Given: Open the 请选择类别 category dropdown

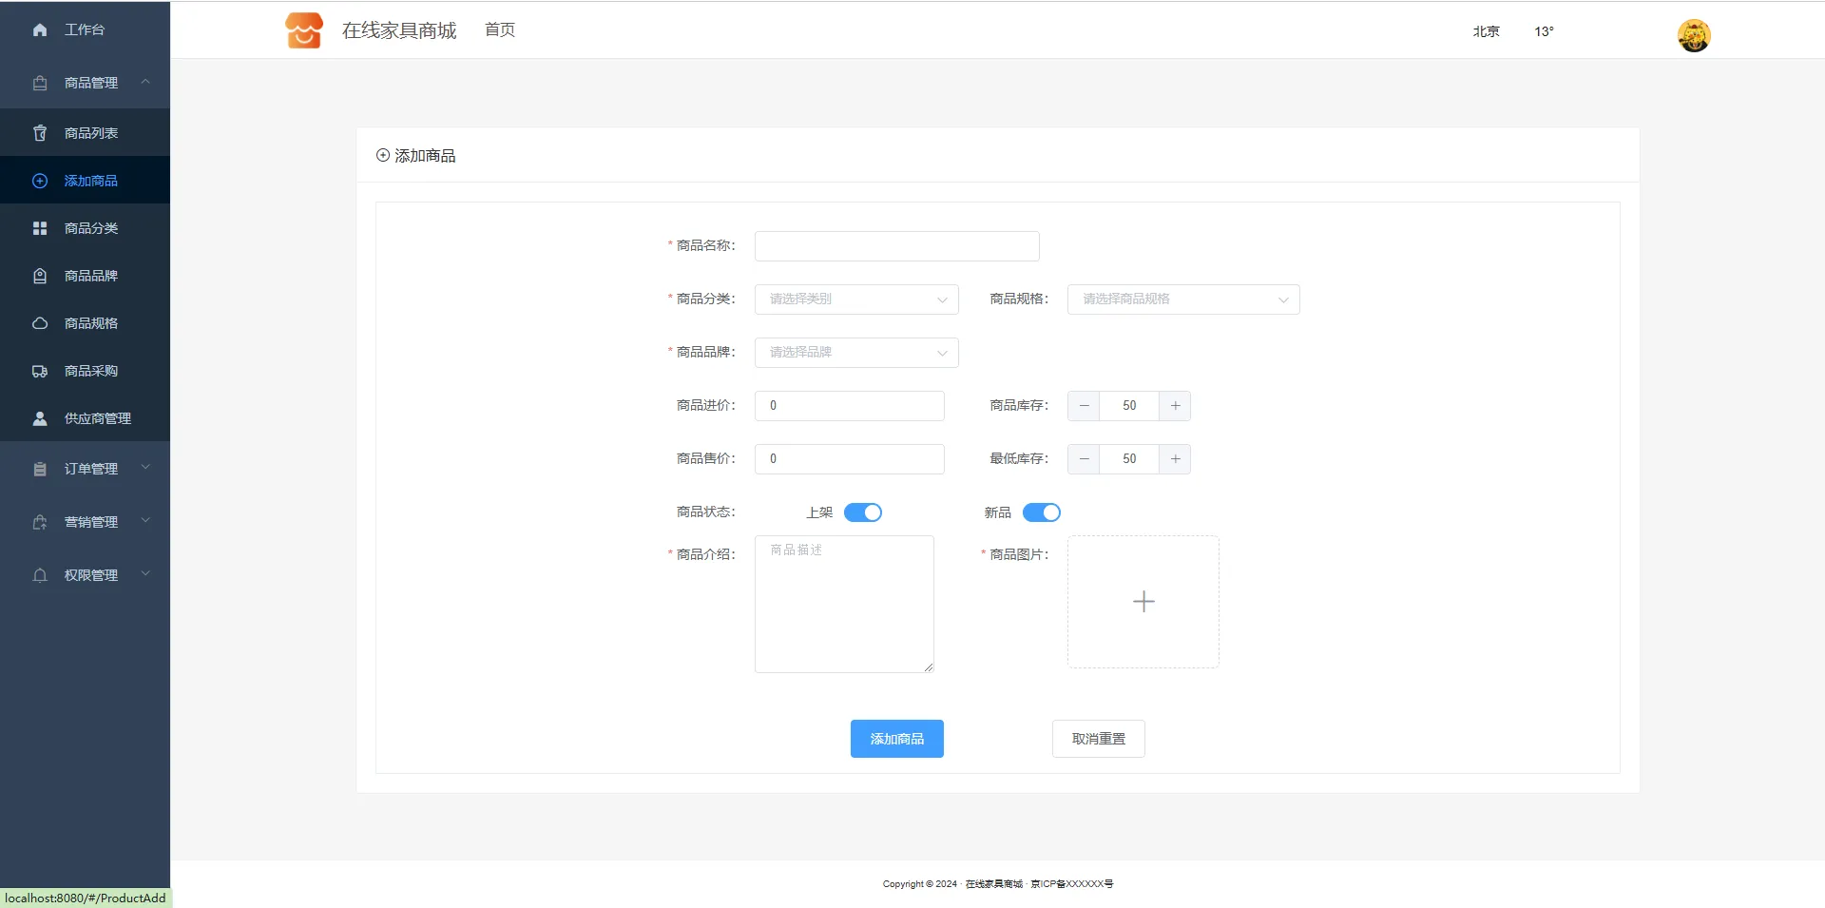Looking at the screenshot, I should click(856, 299).
